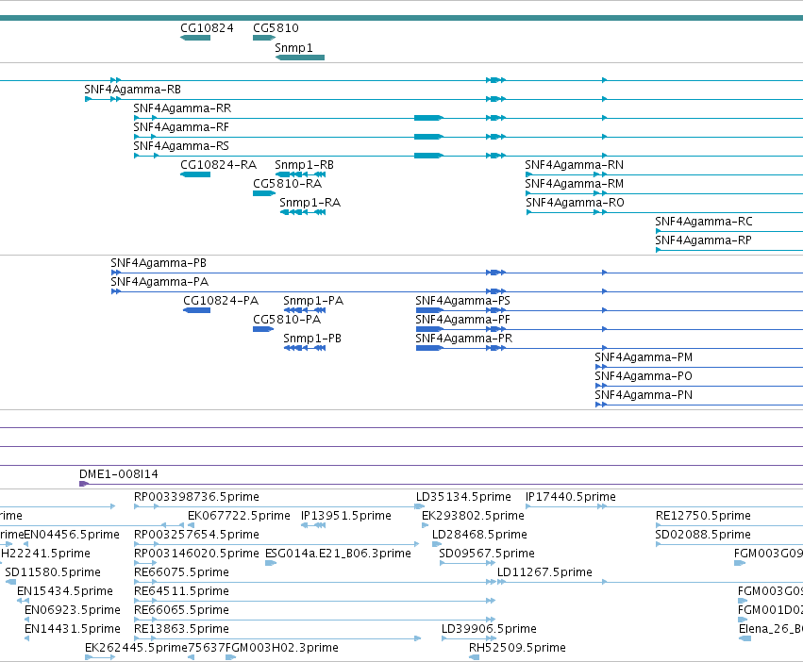Click the SNF4Agamma-PR protein label
The image size is (803, 662).
pos(464,339)
